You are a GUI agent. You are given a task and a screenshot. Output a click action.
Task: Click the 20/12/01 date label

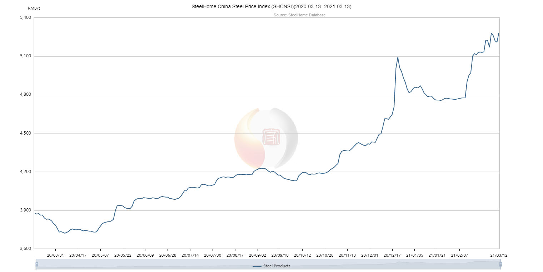pos(370,255)
